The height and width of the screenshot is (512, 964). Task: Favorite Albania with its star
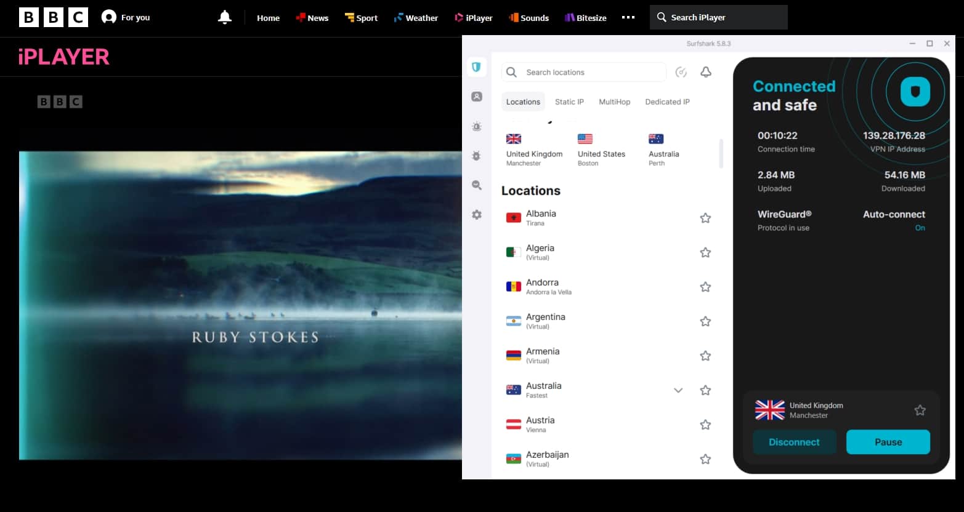pos(705,218)
